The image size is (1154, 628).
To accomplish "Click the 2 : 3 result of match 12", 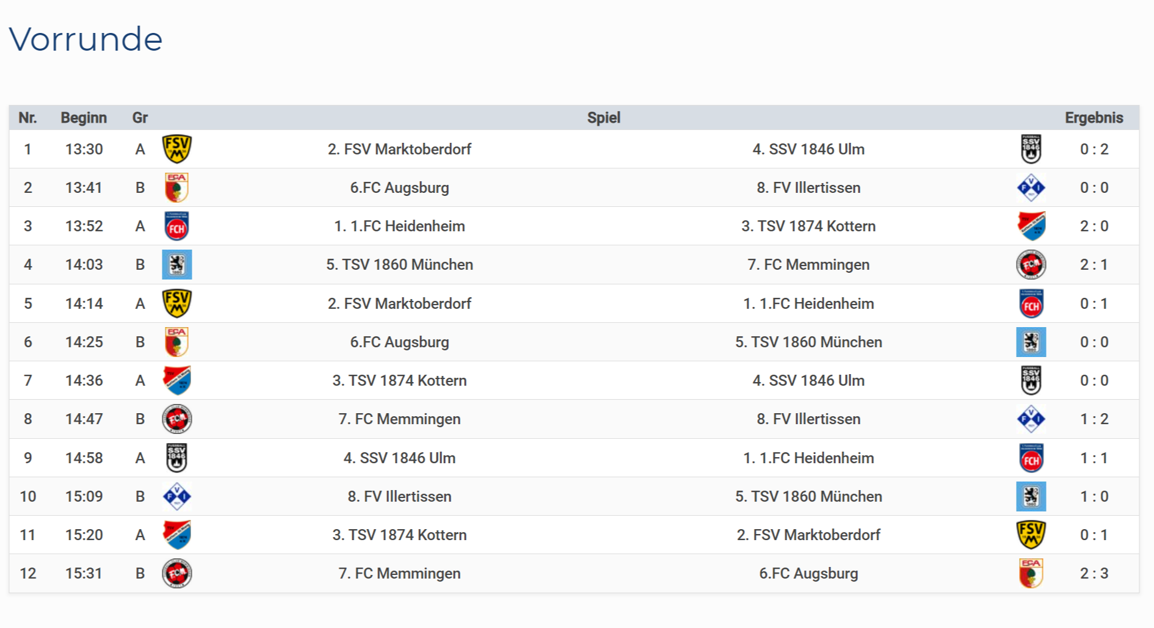I will click(1094, 574).
